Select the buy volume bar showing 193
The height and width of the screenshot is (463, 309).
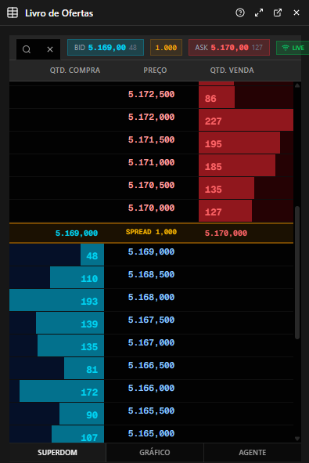click(x=56, y=300)
